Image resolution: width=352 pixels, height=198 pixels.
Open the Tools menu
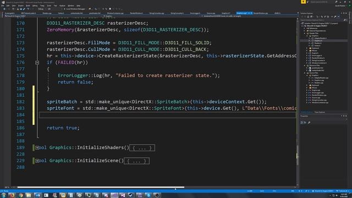point(49,5)
